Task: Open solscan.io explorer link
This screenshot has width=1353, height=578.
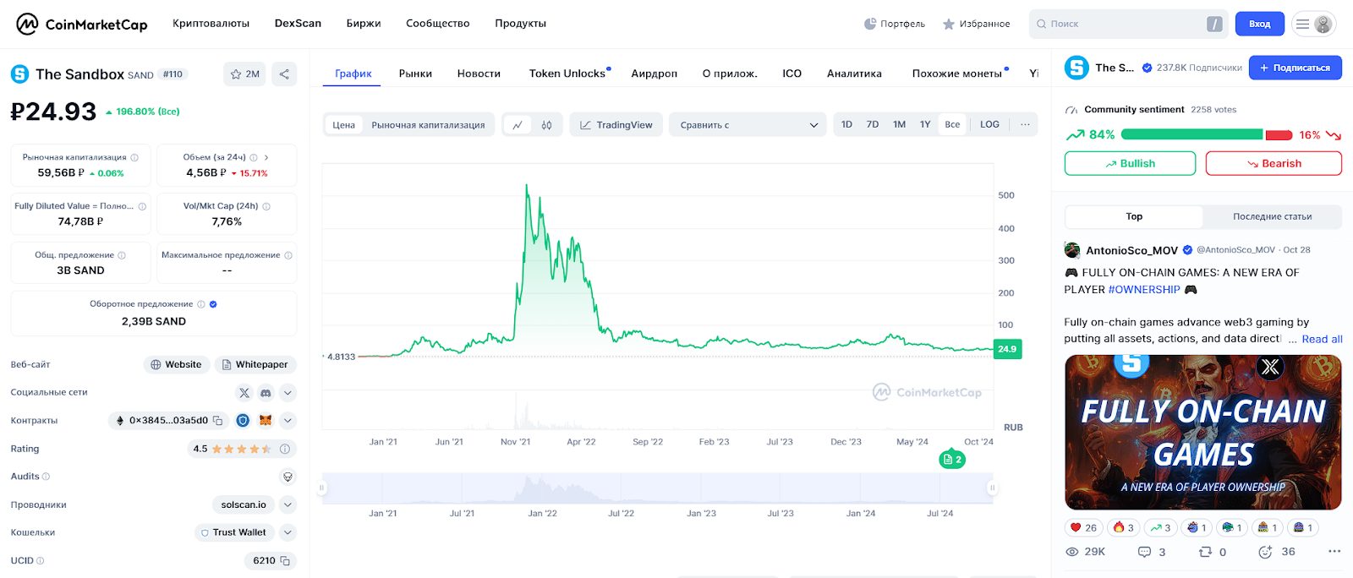Action: point(243,504)
